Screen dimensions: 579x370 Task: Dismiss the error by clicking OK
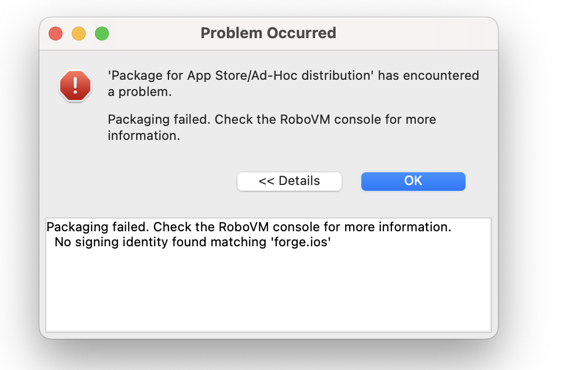tap(413, 181)
